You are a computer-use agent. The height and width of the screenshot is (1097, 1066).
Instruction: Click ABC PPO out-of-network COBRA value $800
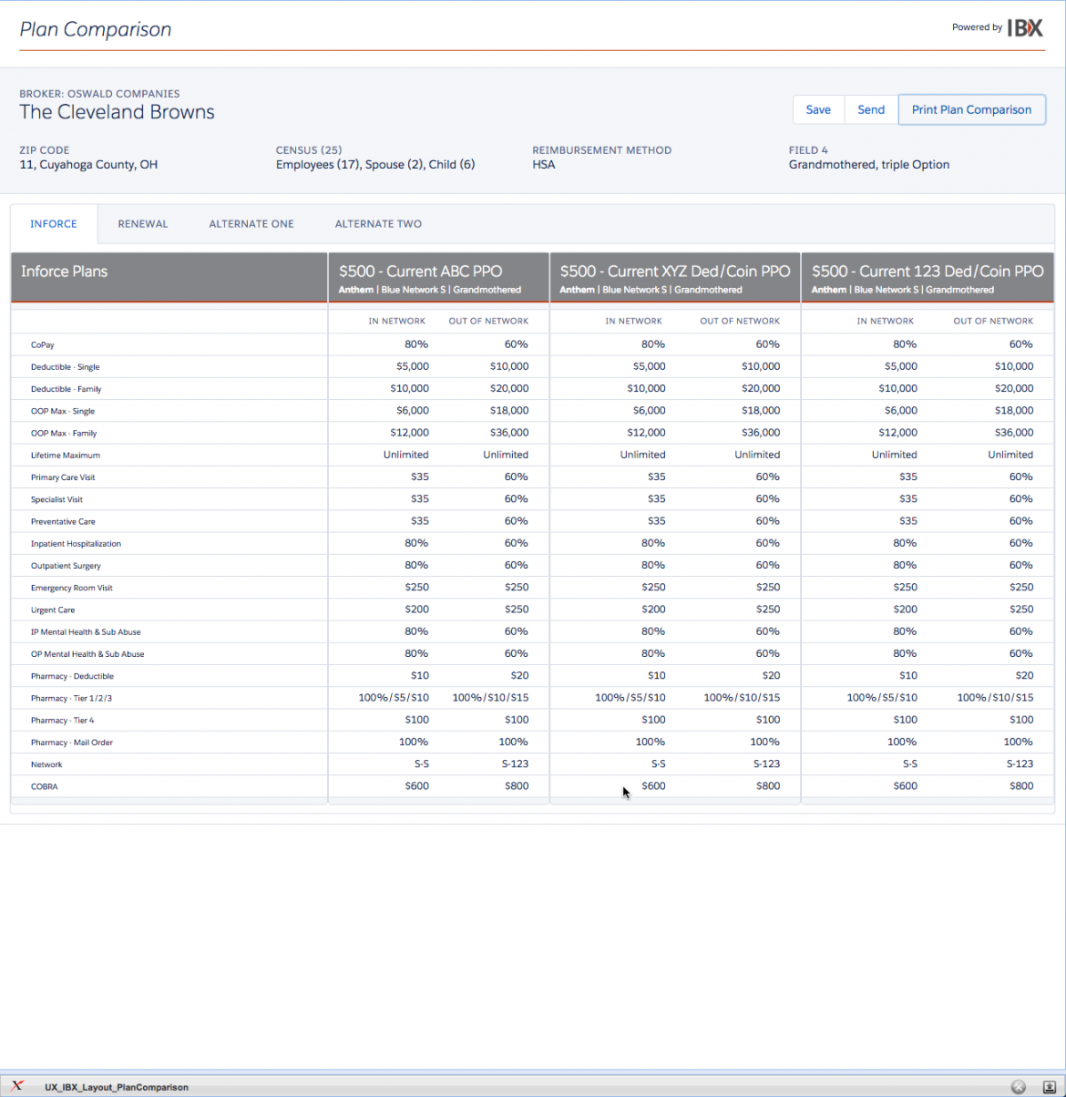pos(517,785)
